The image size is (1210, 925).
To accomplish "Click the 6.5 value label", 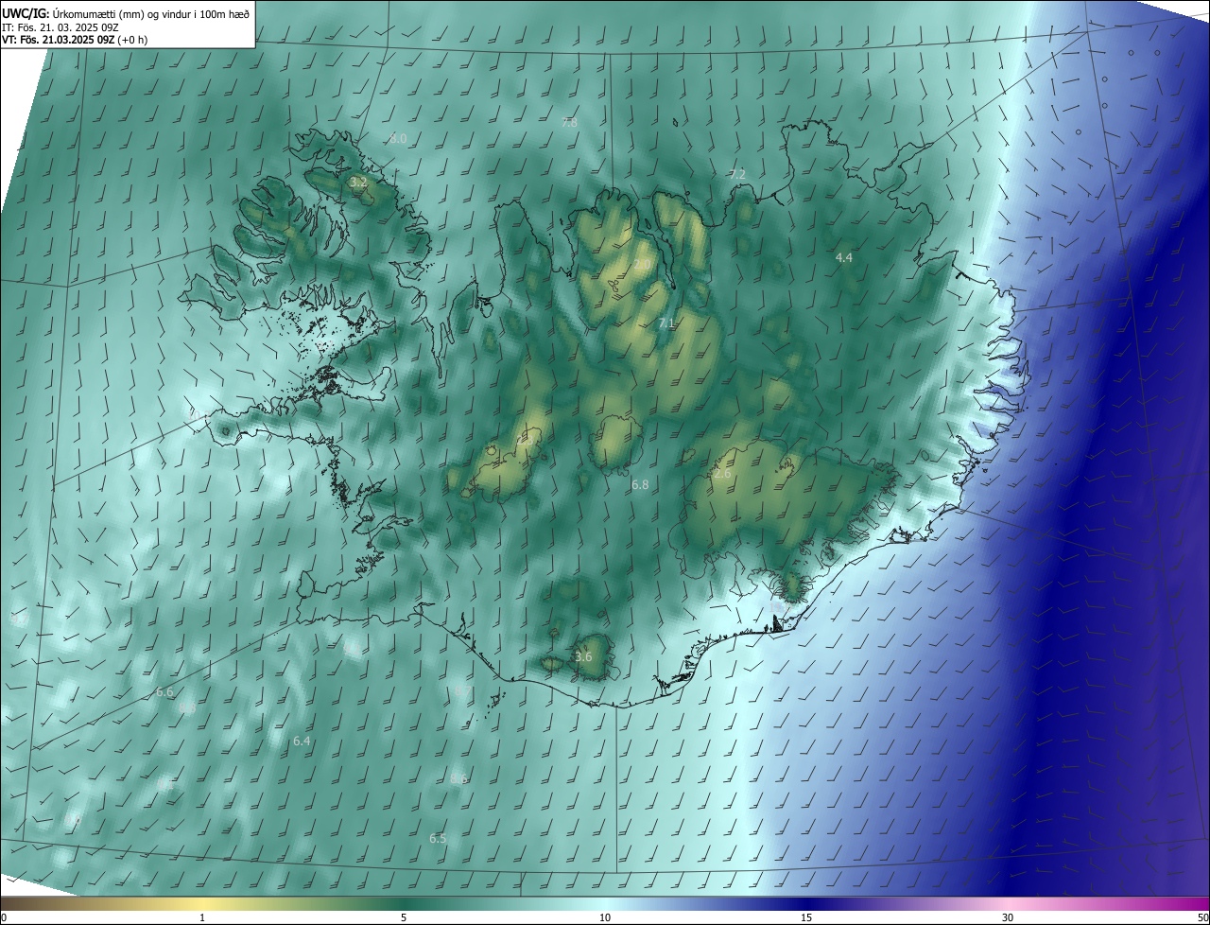I will [x=438, y=839].
